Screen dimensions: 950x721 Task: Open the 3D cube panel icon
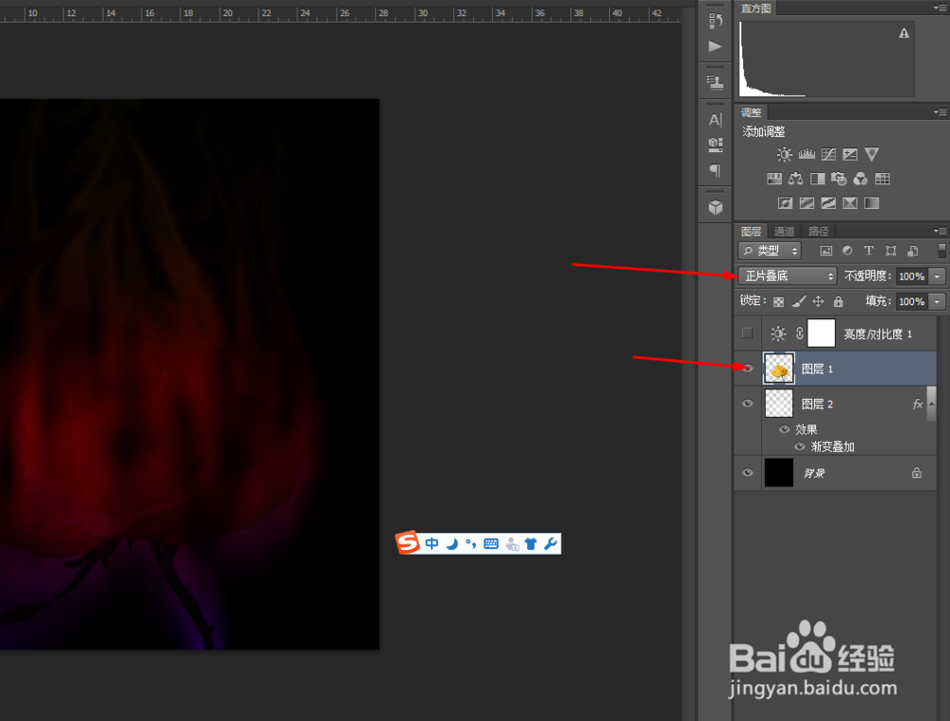[x=715, y=207]
